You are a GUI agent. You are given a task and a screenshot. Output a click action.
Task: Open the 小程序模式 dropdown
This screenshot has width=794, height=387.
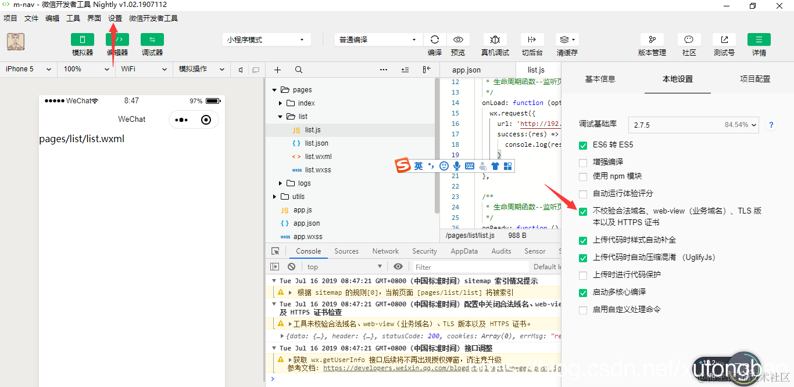266,39
